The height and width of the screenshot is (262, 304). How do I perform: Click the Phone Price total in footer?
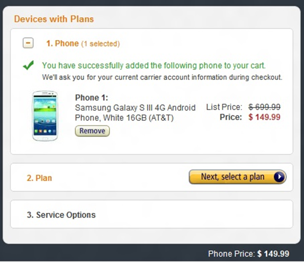pyautogui.click(x=249, y=254)
